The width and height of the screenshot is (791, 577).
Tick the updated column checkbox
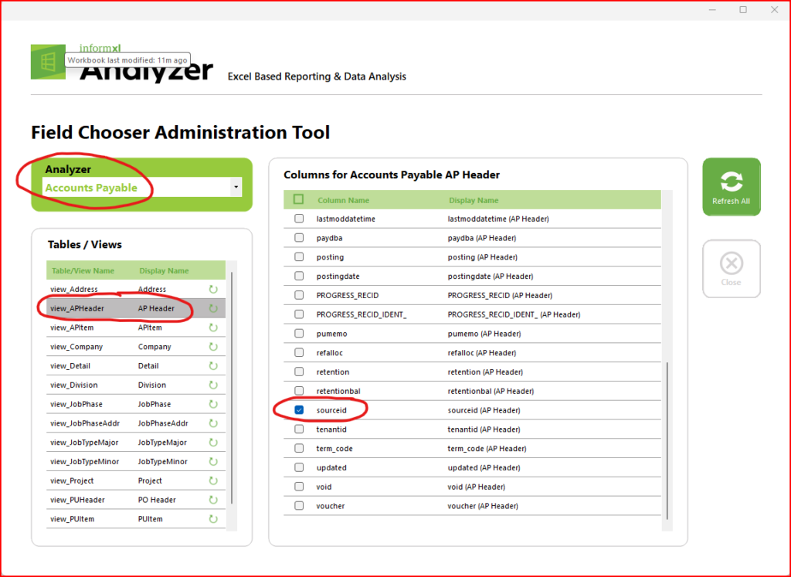299,467
